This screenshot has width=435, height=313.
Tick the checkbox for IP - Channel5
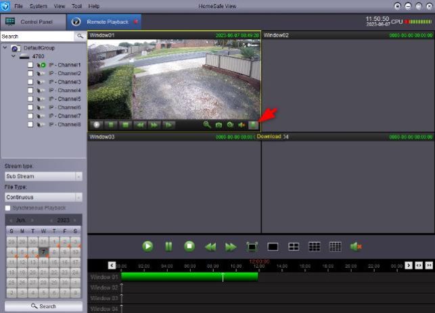pyautogui.click(x=30, y=99)
